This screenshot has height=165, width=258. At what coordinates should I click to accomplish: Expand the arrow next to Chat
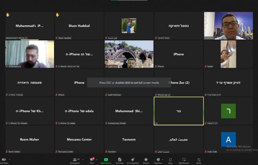(x=98, y=159)
